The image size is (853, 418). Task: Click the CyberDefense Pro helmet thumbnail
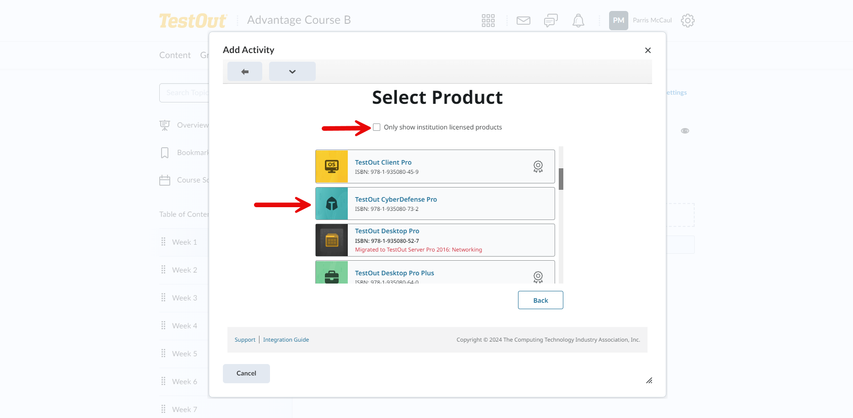coord(332,204)
